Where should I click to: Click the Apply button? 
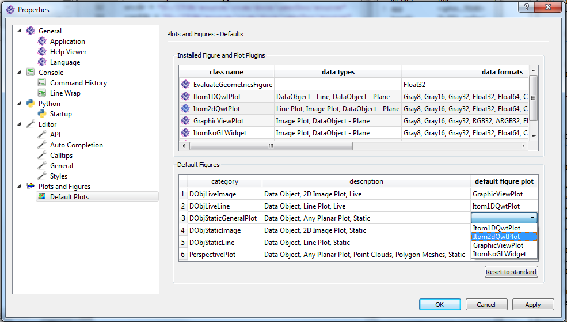(532, 305)
